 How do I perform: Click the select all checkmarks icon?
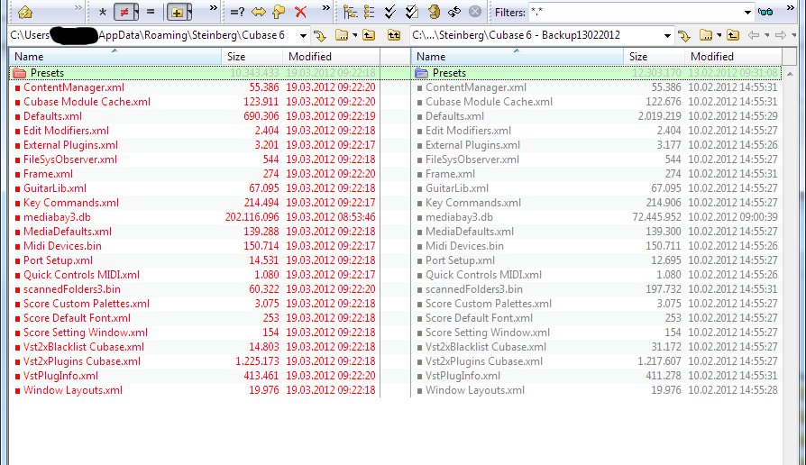point(390,12)
